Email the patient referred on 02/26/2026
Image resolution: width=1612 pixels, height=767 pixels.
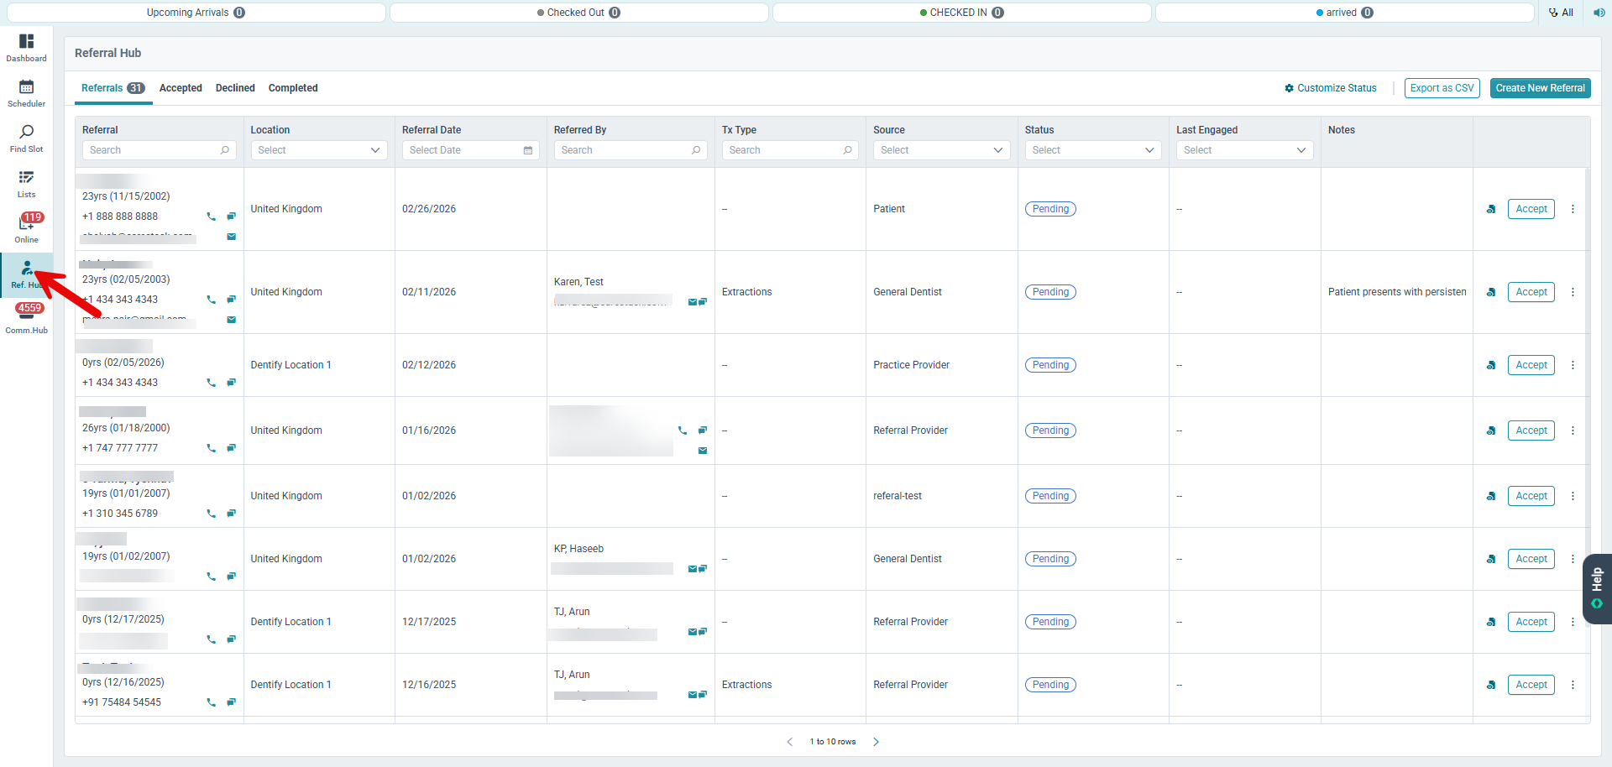point(231,237)
